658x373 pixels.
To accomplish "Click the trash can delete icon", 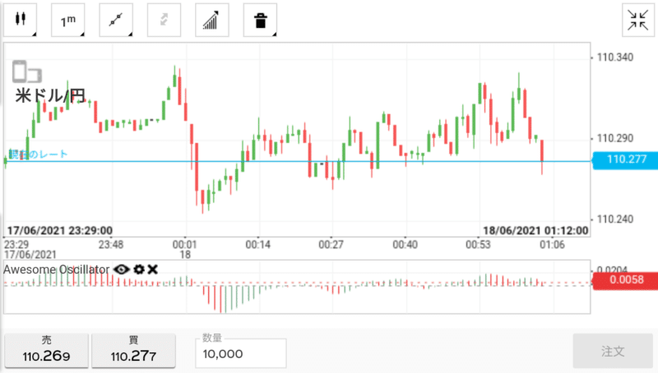I will [260, 20].
